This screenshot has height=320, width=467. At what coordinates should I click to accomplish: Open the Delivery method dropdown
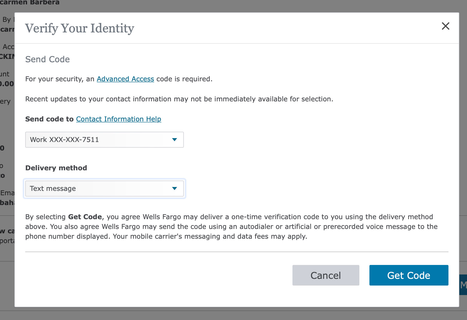click(x=105, y=189)
